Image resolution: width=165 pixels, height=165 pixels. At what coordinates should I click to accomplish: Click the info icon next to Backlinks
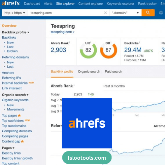click(x=140, y=42)
